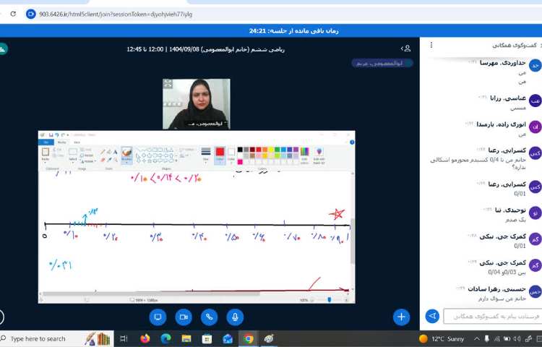This screenshot has width=542, height=347.
Task: Pick green from the Paint palette
Action: point(278,150)
